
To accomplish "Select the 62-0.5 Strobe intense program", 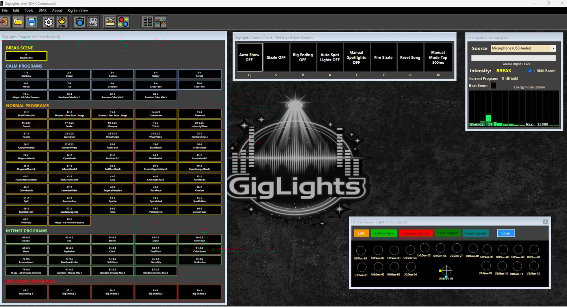I will click(26, 239).
